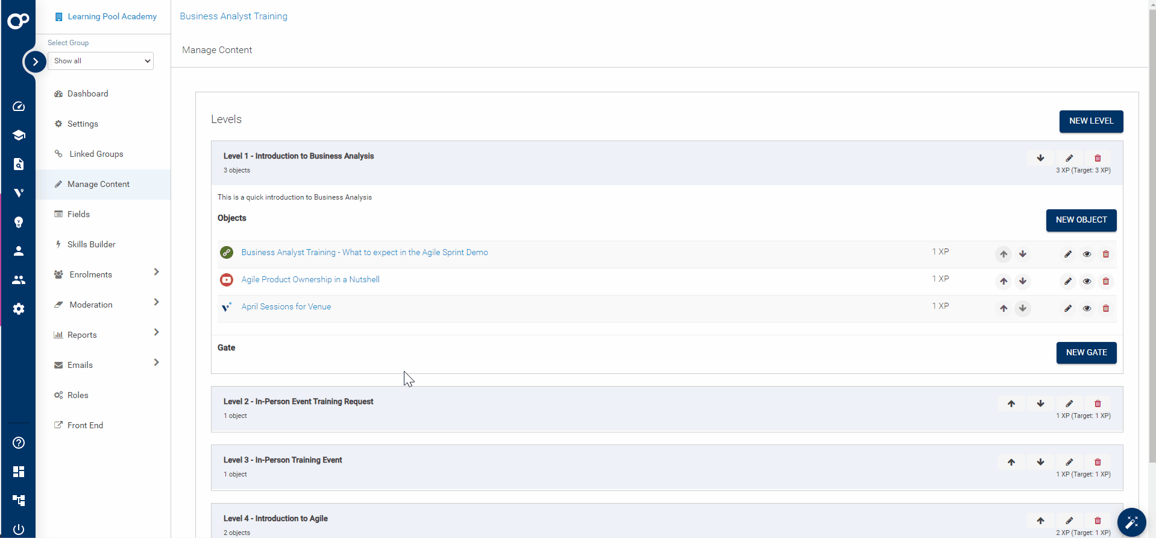This screenshot has height=538, width=1156.
Task: Click the vertical page scrollbar
Action: coord(1152,241)
